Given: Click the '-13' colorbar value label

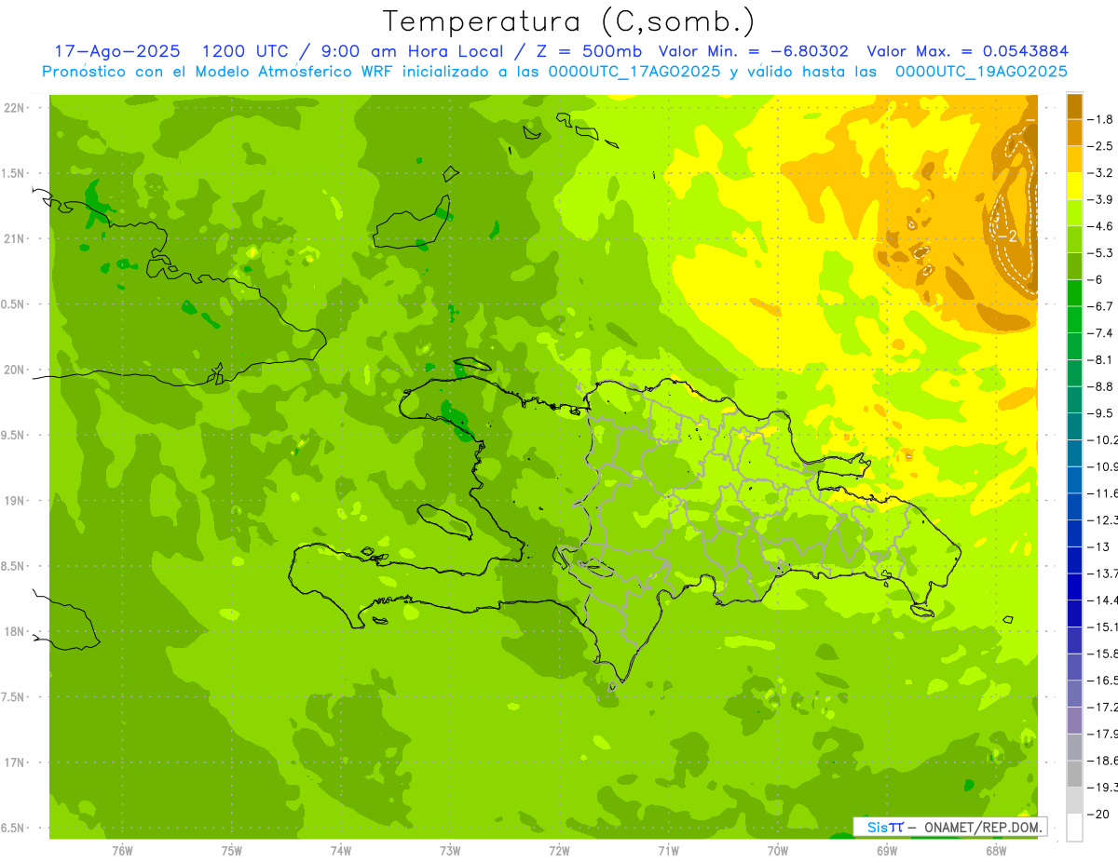Looking at the screenshot, I should coord(1098,546).
